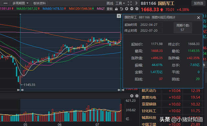Click the unlock padlock icon
This screenshot has width=207, height=126.
(116, 9)
